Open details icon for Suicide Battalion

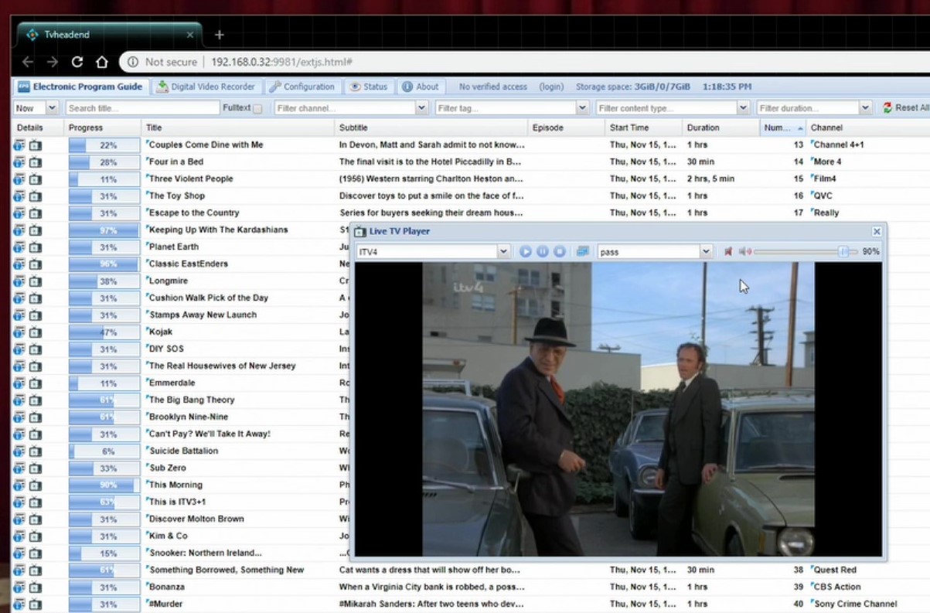19,451
